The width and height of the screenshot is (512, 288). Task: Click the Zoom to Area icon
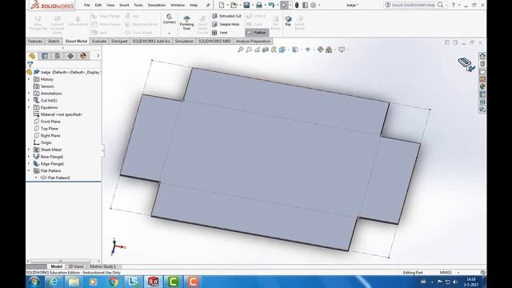click(x=249, y=50)
